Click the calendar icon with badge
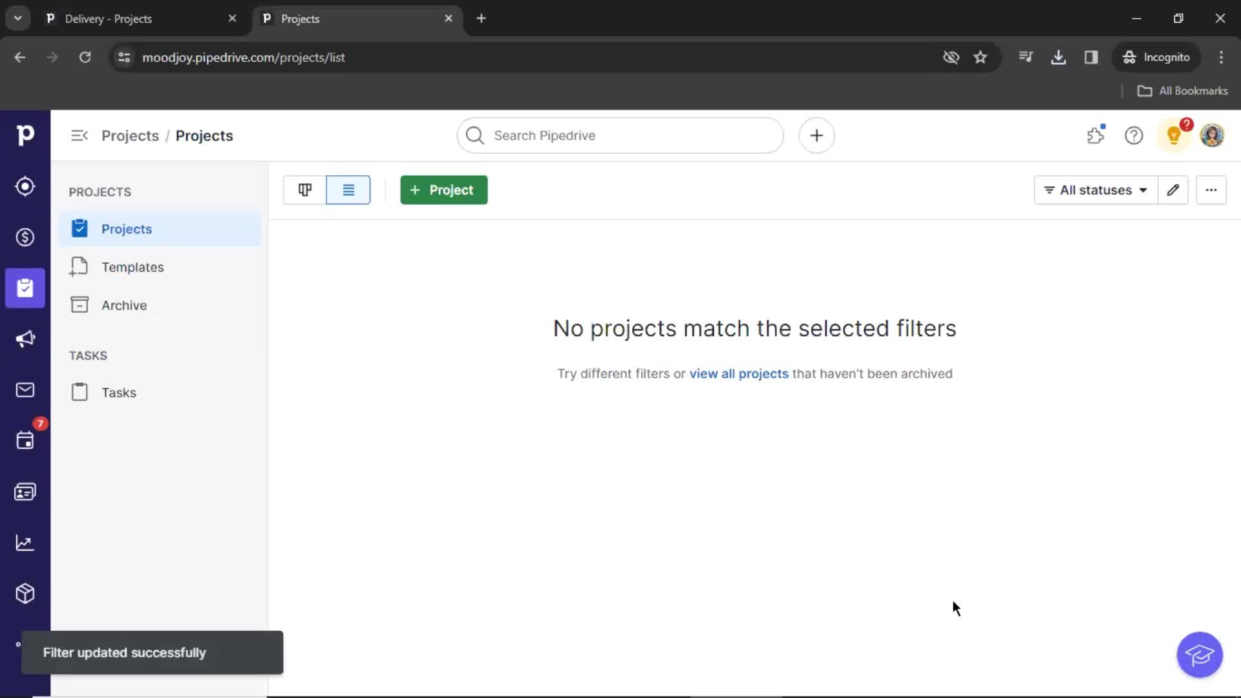Viewport: 1241px width, 698px height. click(x=25, y=441)
